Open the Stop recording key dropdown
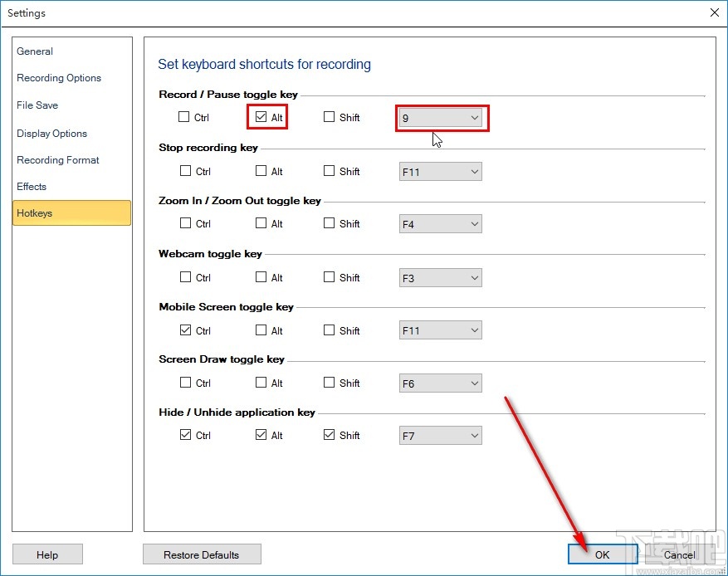Image resolution: width=728 pixels, height=576 pixels. [440, 172]
